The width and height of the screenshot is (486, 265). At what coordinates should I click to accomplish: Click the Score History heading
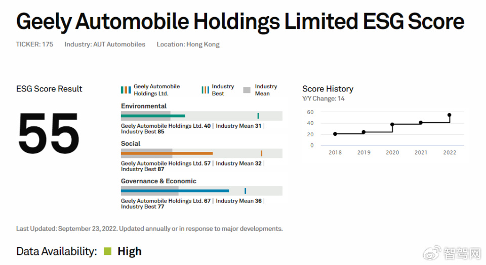[328, 89]
